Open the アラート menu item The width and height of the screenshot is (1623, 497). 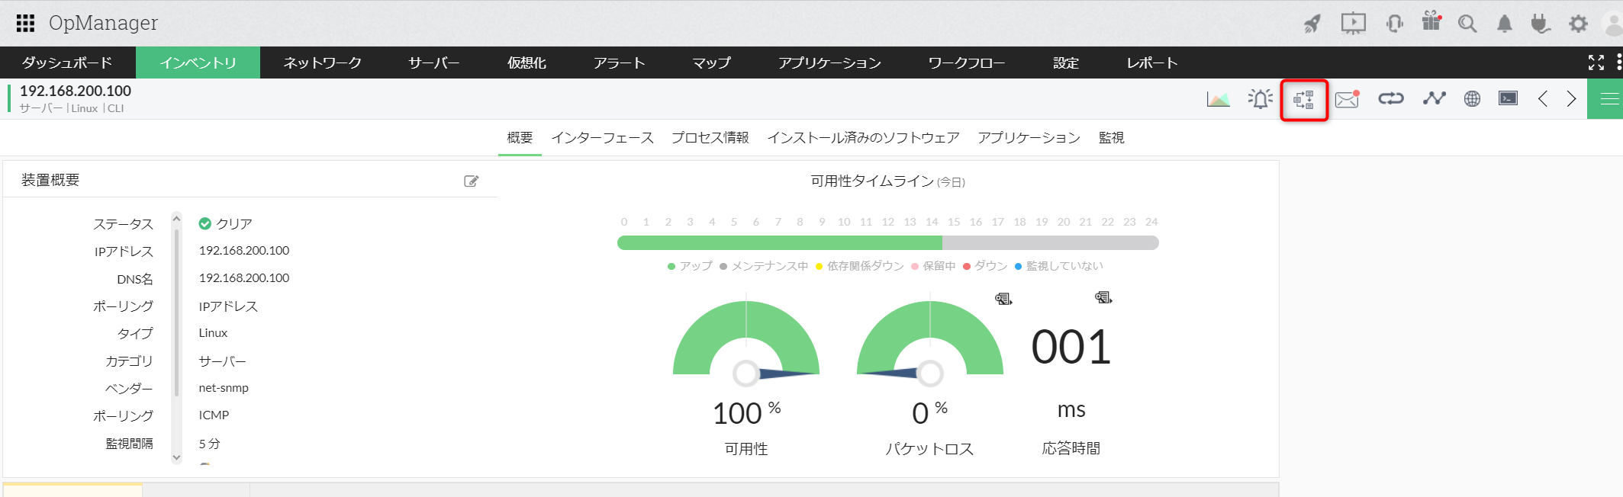pos(619,63)
